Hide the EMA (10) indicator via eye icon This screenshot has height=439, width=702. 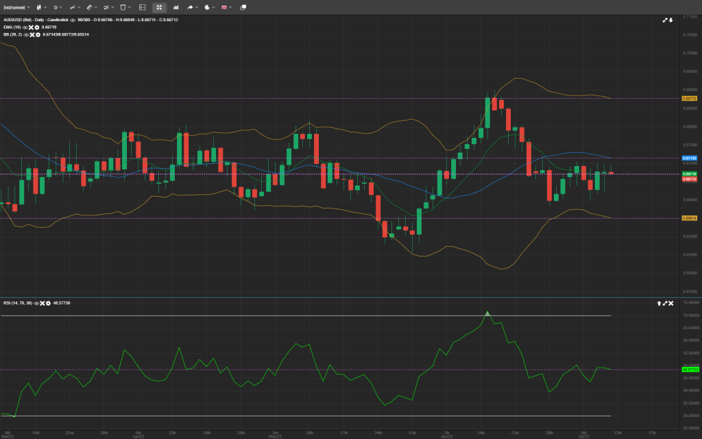point(25,27)
